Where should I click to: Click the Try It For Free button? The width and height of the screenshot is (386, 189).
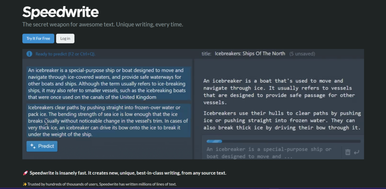click(x=38, y=38)
